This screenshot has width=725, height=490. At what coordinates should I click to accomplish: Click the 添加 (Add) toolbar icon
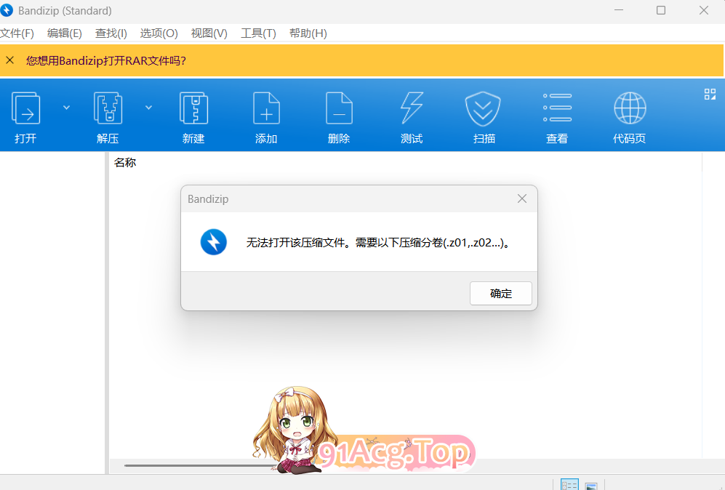[x=266, y=109]
